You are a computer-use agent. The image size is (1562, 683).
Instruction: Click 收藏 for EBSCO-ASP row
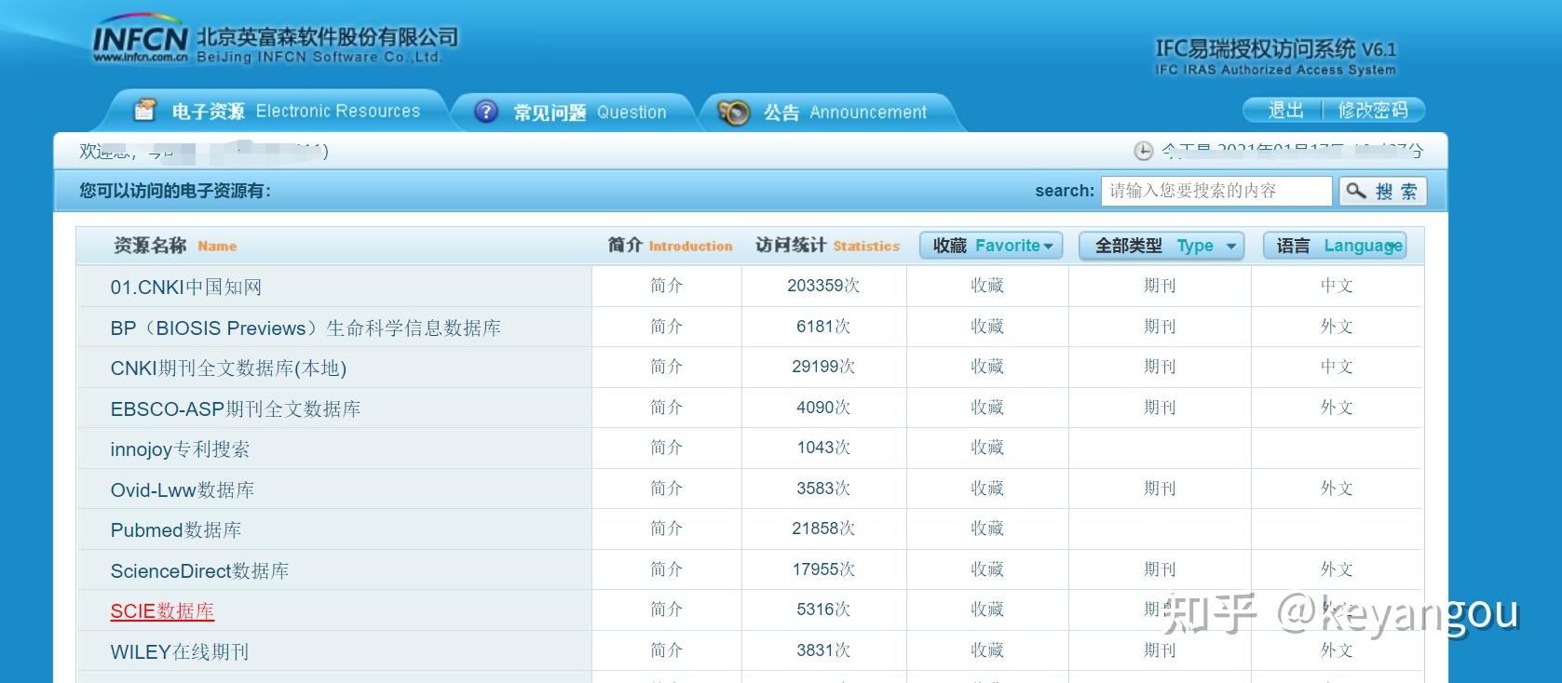click(x=987, y=408)
